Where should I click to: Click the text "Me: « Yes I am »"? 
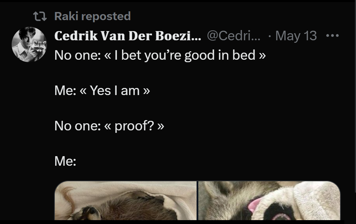point(102,91)
